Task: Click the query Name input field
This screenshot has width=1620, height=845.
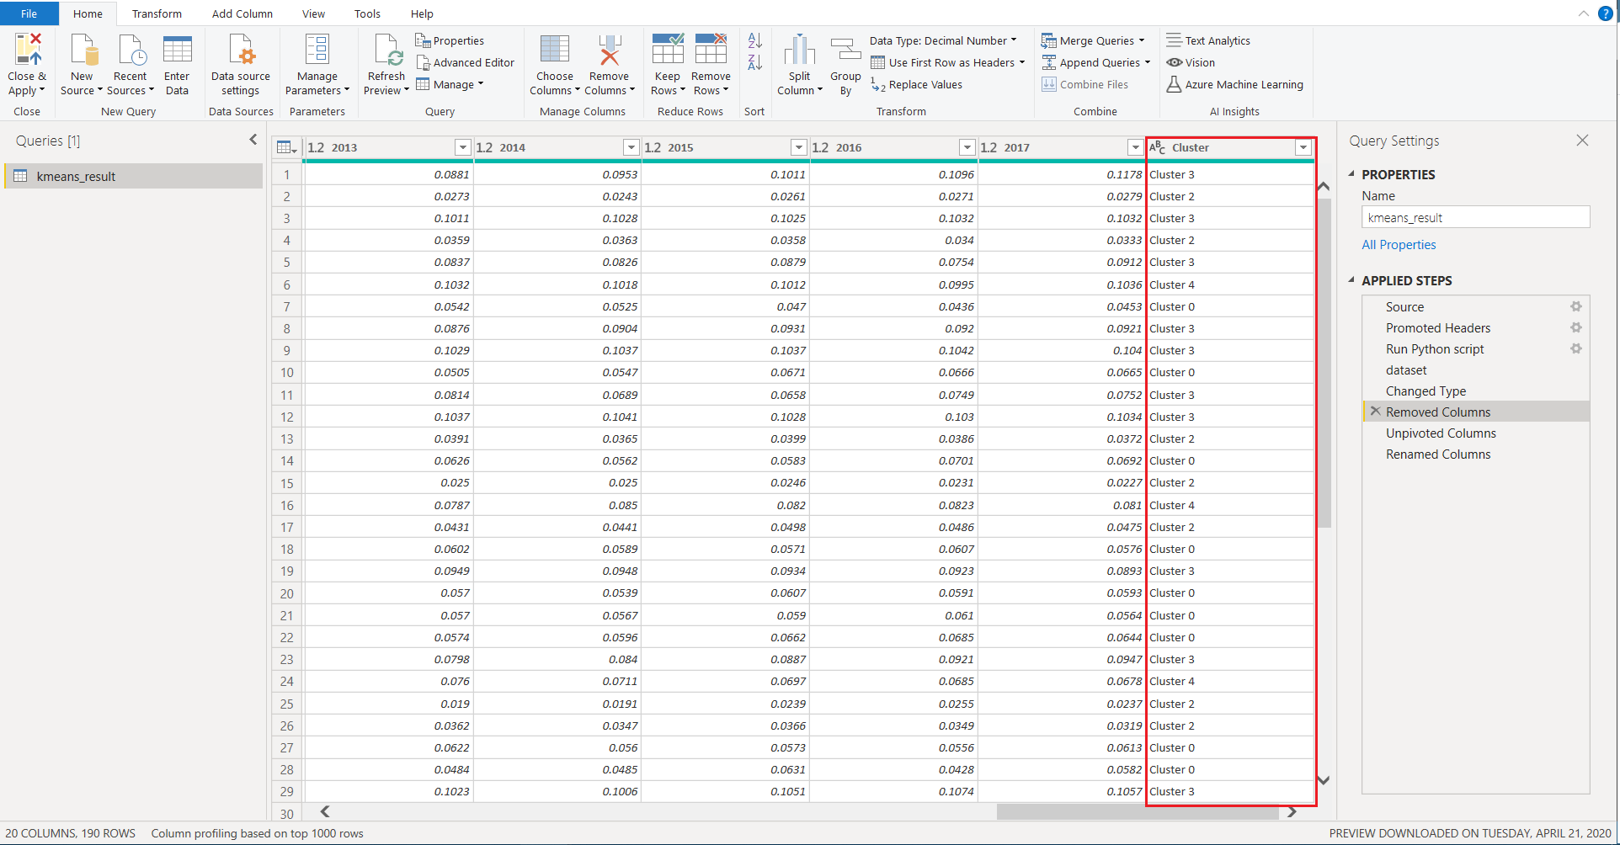Action: (x=1475, y=218)
